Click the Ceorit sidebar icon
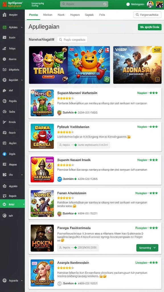Screen dimensions: 164x292 pos(5,133)
